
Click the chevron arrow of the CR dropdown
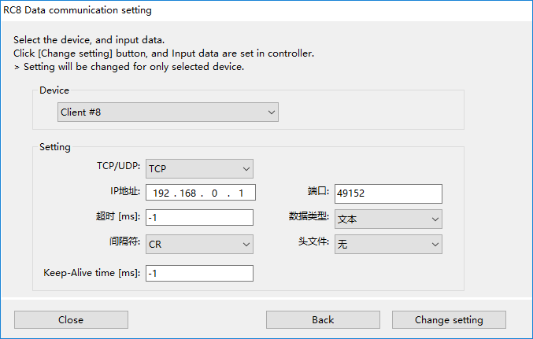[x=246, y=245]
